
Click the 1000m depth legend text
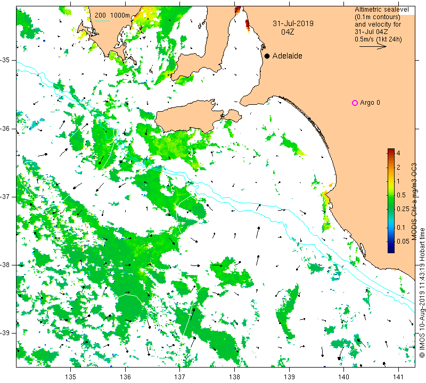point(120,15)
